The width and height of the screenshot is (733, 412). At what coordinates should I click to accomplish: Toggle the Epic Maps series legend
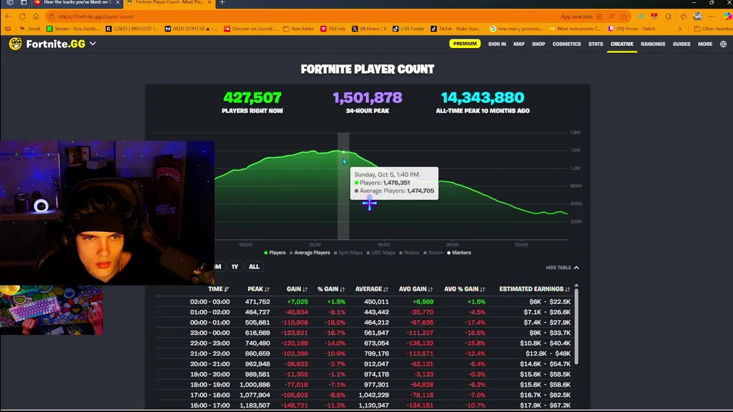tap(349, 252)
